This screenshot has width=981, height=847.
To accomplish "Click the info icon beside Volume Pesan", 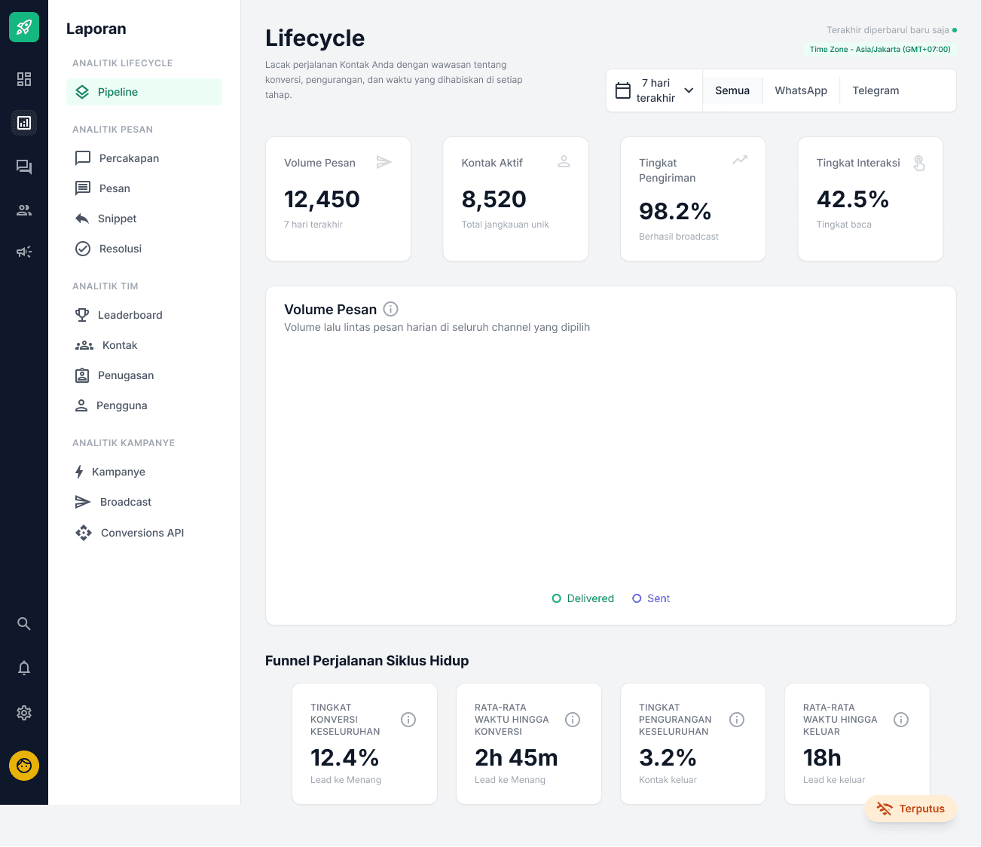I will [x=390, y=309].
